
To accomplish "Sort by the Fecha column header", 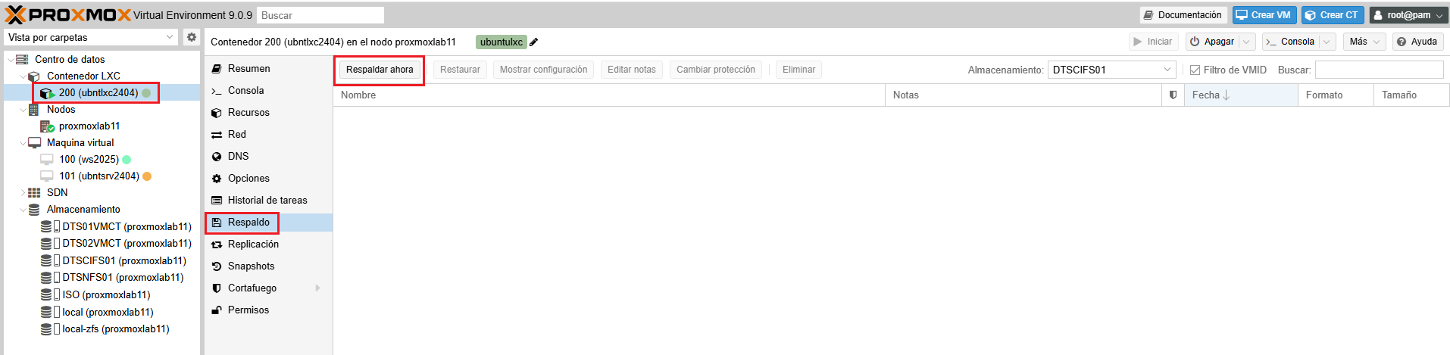I will pyautogui.click(x=1241, y=95).
